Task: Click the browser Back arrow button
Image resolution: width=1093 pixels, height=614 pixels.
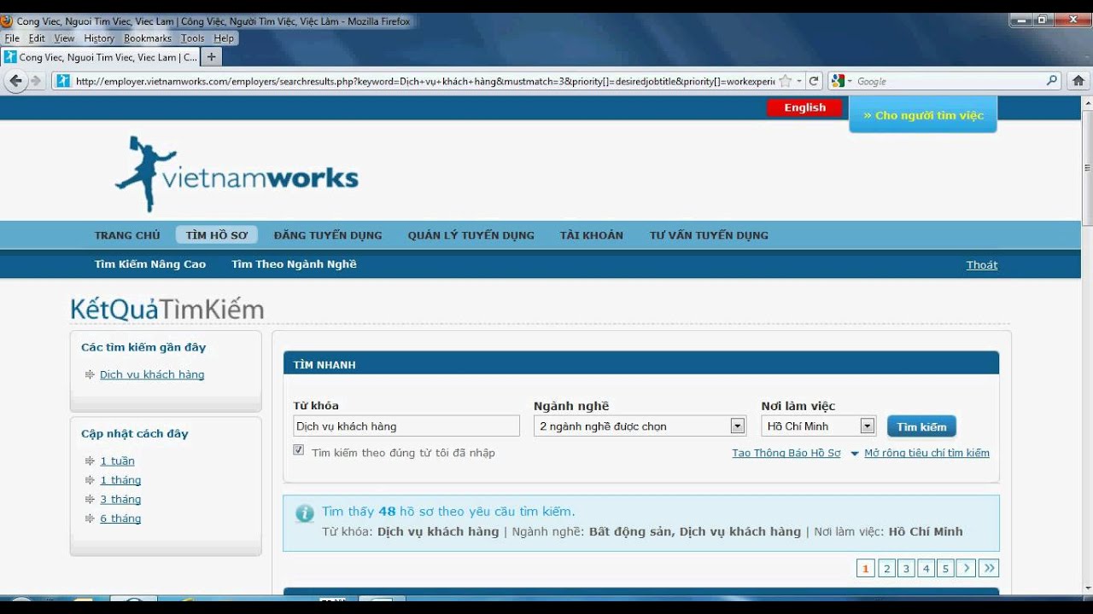Action: 16,81
